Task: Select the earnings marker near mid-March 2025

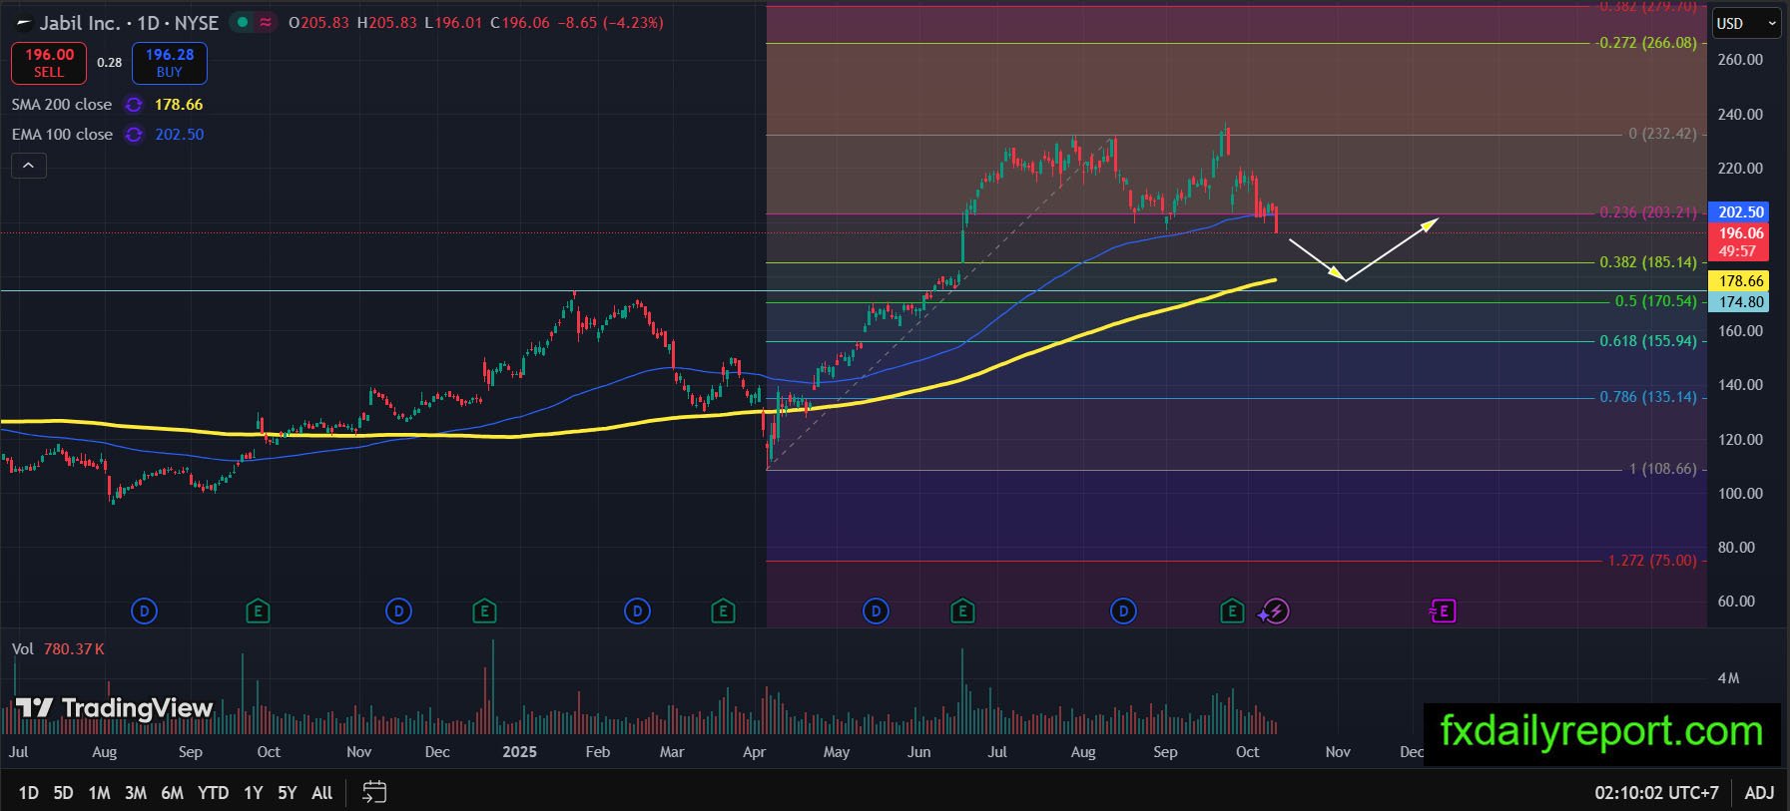Action: pyautogui.click(x=723, y=610)
